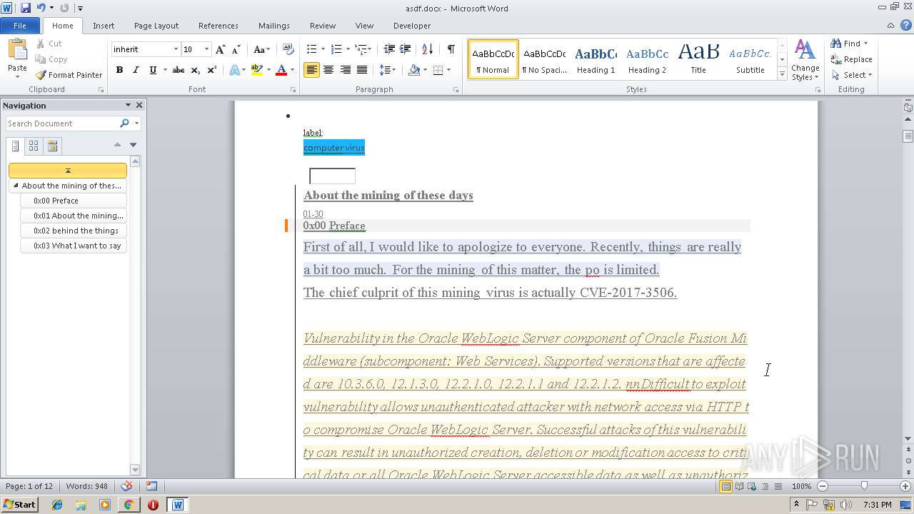Open the font name dropdown
The height and width of the screenshot is (514, 914).
pos(176,49)
